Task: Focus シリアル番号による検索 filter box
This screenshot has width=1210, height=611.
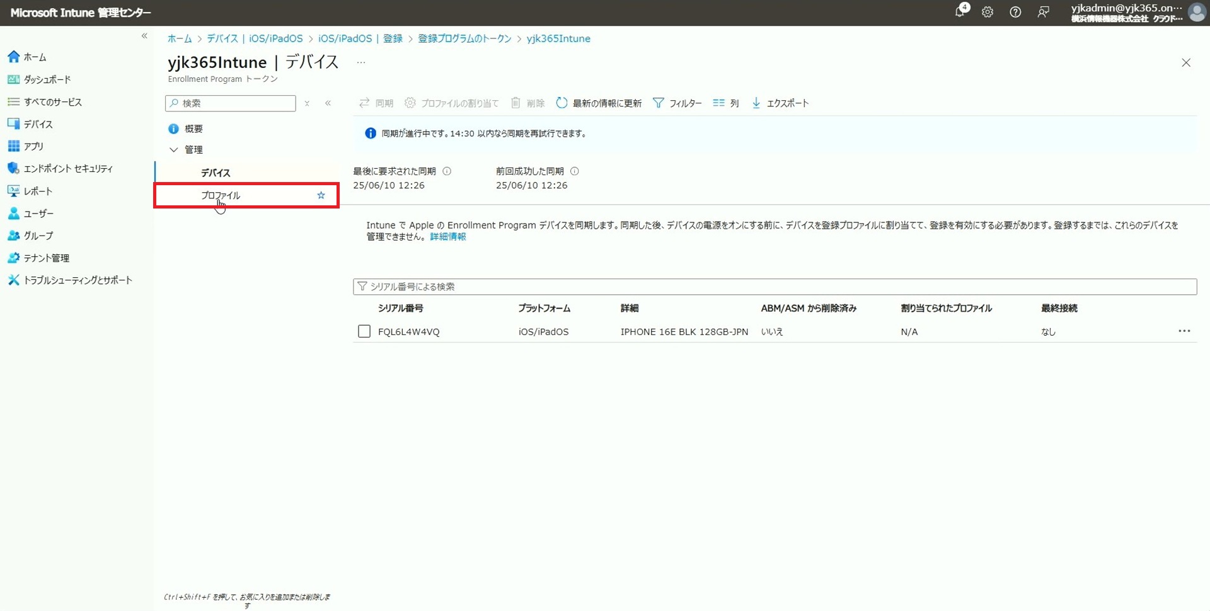Action: (775, 287)
